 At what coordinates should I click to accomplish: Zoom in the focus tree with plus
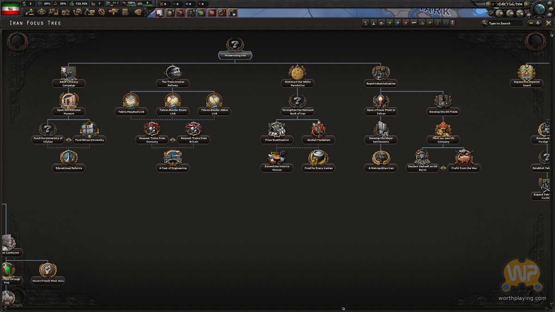pyautogui.click(x=538, y=23)
